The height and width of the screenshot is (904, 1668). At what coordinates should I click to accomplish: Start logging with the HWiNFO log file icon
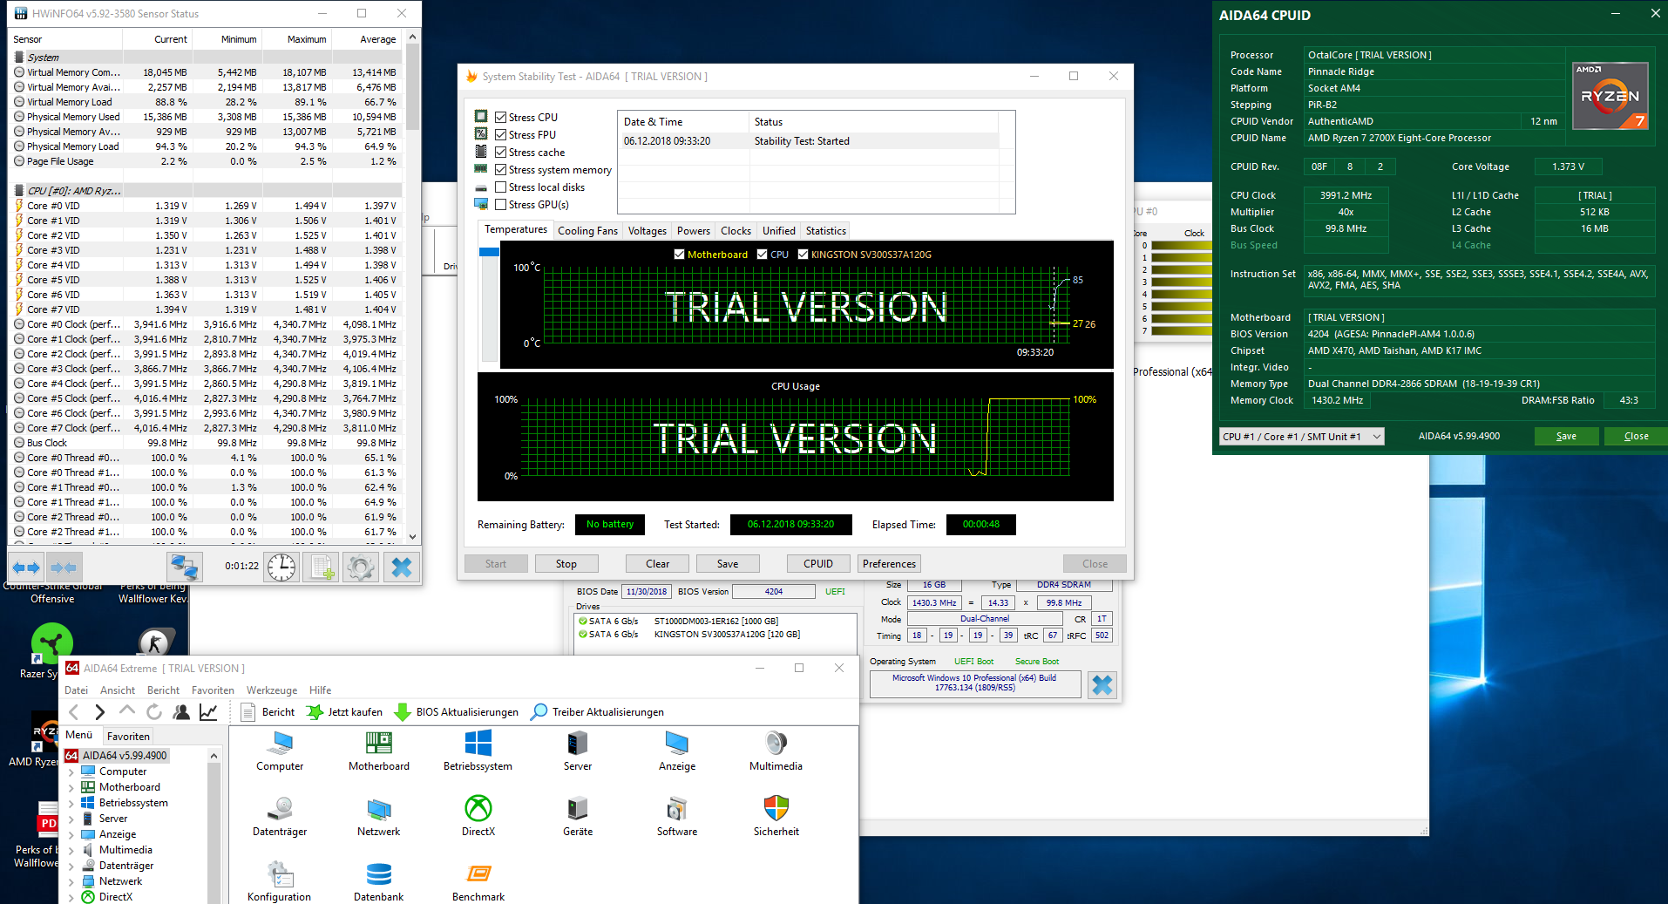pyautogui.click(x=321, y=568)
